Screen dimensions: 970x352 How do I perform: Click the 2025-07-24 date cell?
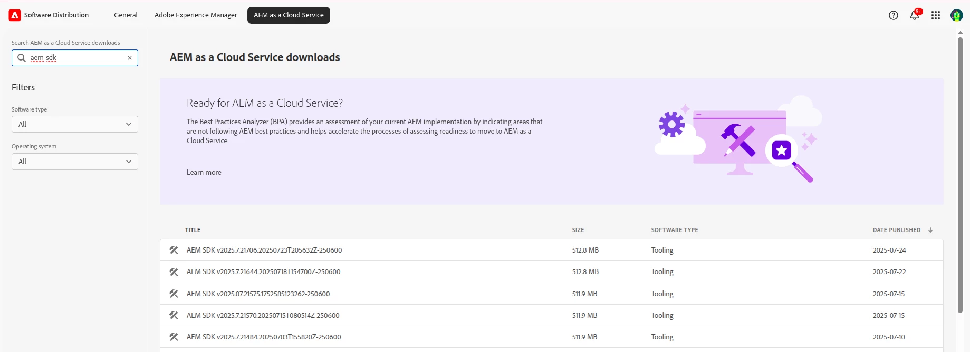point(889,250)
